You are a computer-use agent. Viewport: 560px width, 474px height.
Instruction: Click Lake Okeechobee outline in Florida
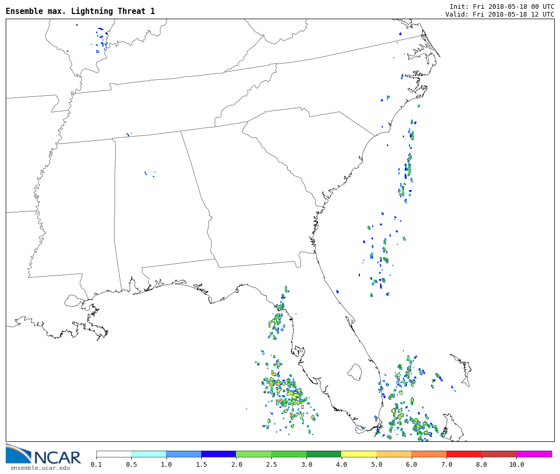point(355,371)
